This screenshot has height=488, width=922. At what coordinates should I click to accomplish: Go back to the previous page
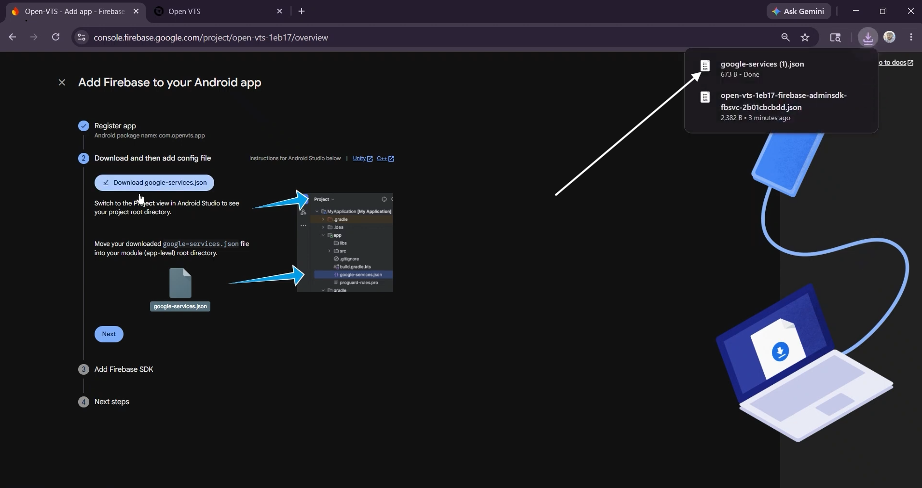click(x=13, y=38)
